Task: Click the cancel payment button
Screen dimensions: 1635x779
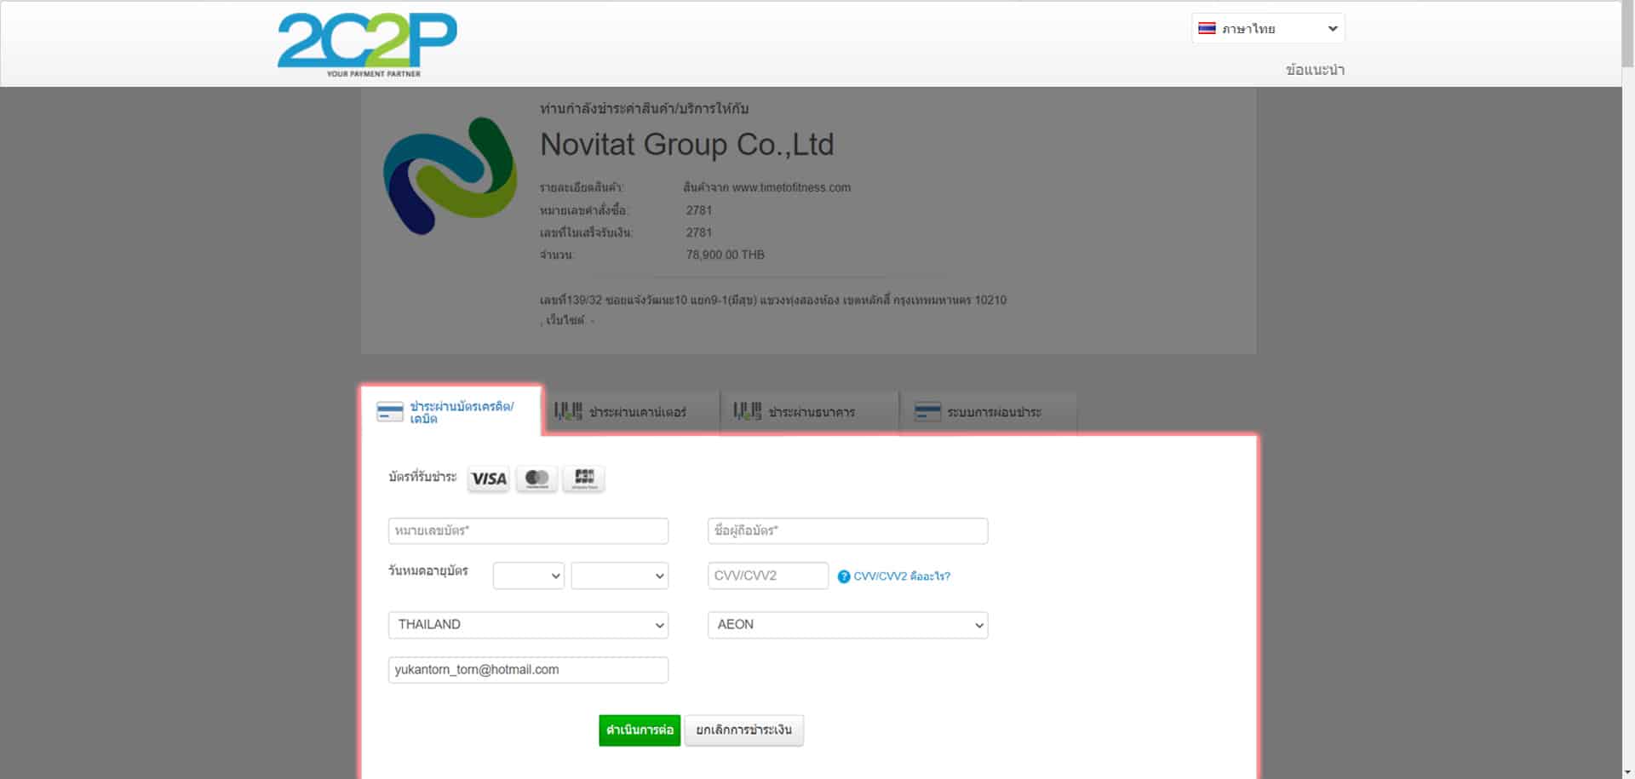Action: tap(743, 730)
